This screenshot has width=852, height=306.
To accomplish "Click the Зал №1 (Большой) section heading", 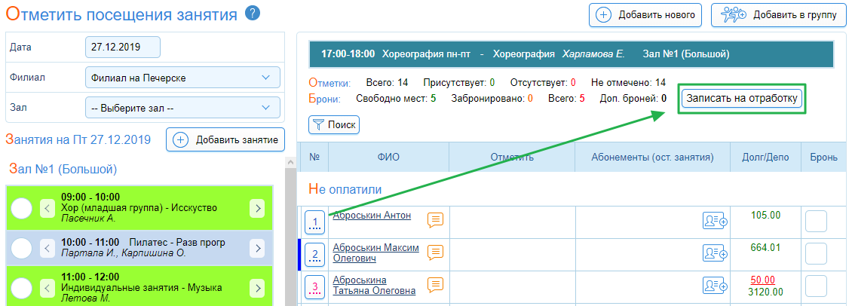I will pyautogui.click(x=63, y=169).
